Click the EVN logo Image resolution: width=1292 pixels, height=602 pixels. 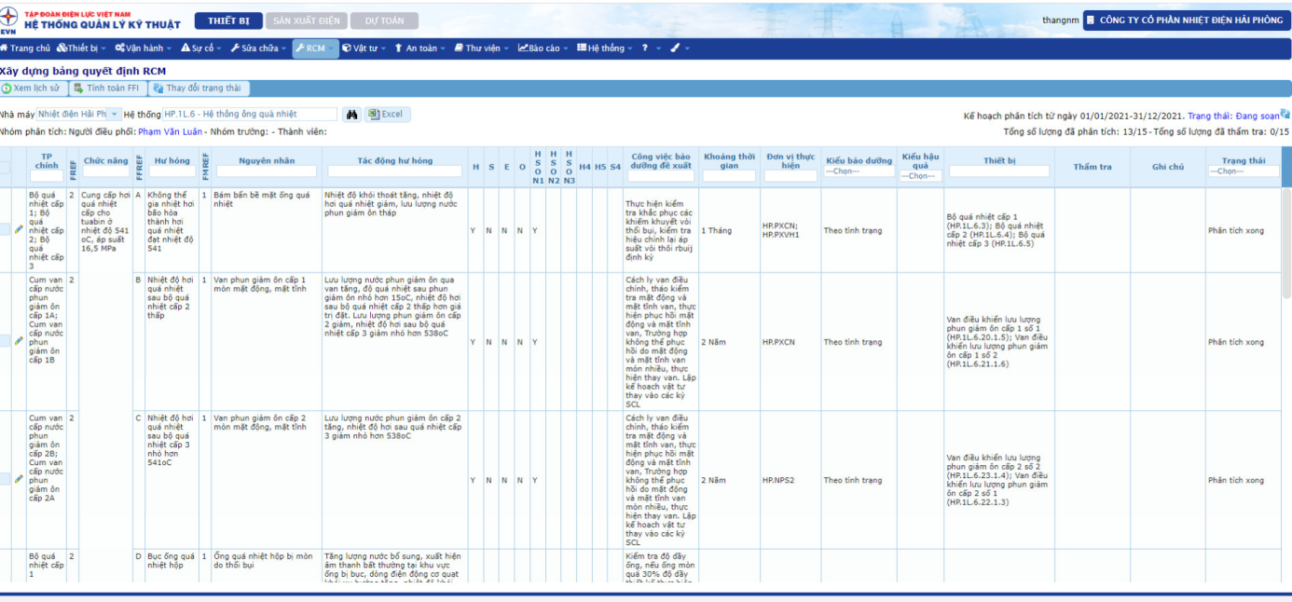pos(9,21)
